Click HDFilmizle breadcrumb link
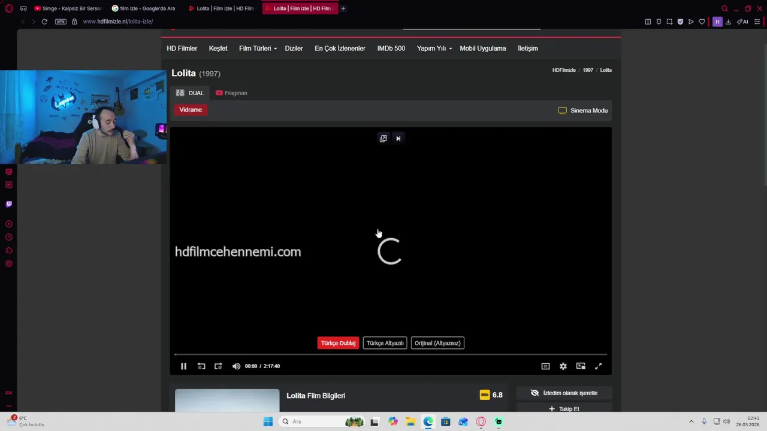This screenshot has height=431, width=767. pos(564,70)
